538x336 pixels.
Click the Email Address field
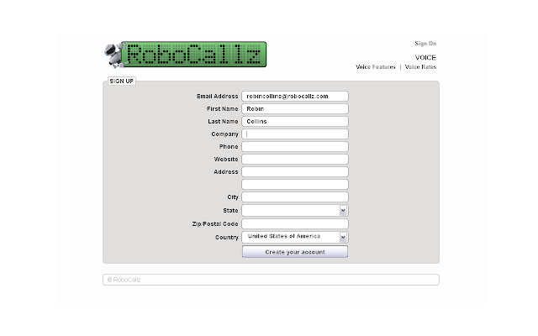tap(295, 97)
